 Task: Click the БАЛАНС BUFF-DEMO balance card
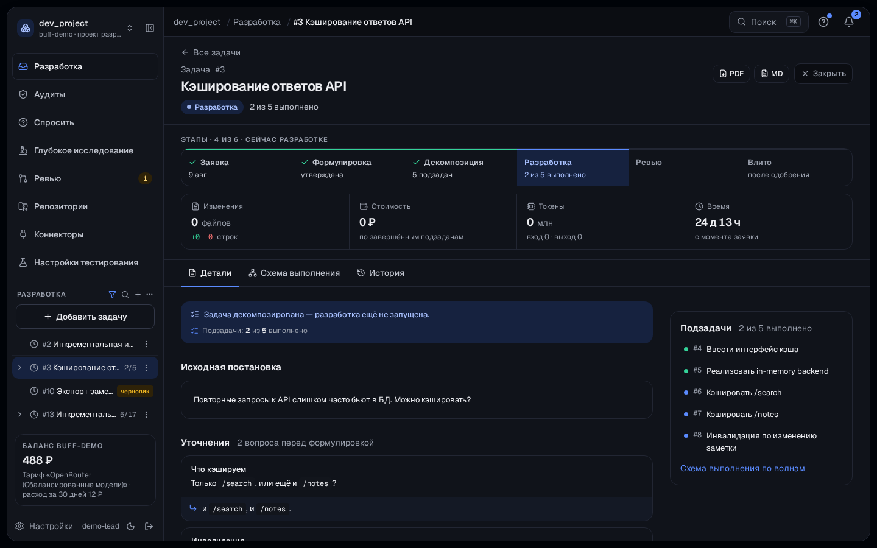pyautogui.click(x=85, y=470)
